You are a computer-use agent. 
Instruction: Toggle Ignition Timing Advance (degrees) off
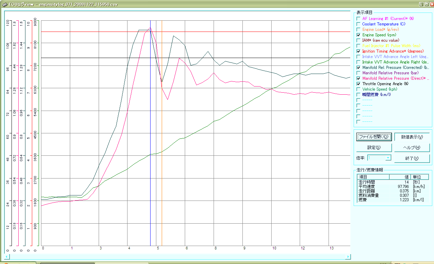pos(358,51)
